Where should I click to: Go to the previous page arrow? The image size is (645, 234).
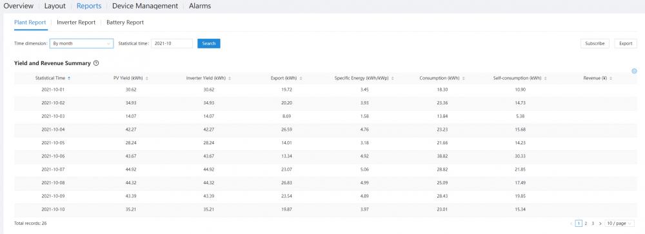coord(571,223)
